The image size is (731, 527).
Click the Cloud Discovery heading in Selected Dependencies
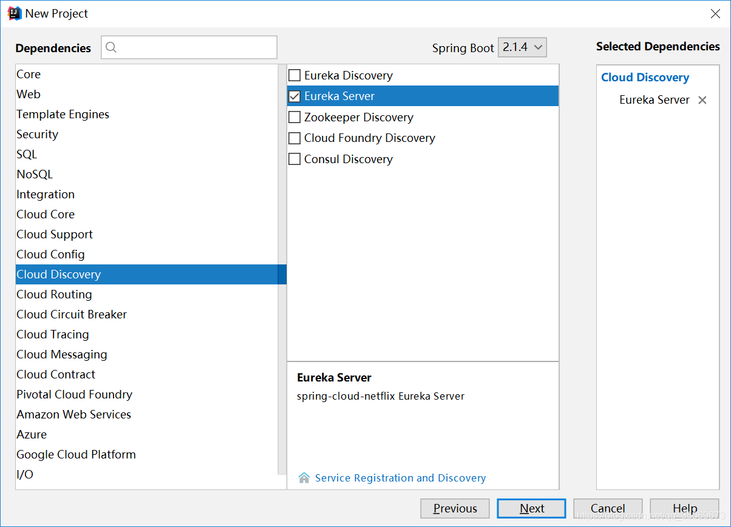pyautogui.click(x=645, y=78)
